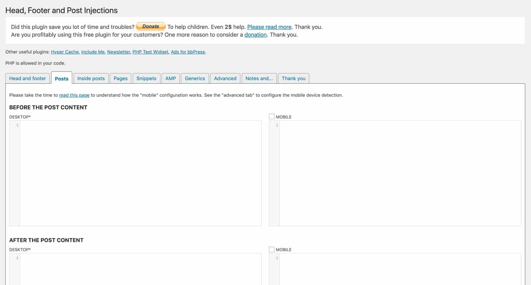Open the Generics tab
The image size is (531, 285).
click(195, 78)
